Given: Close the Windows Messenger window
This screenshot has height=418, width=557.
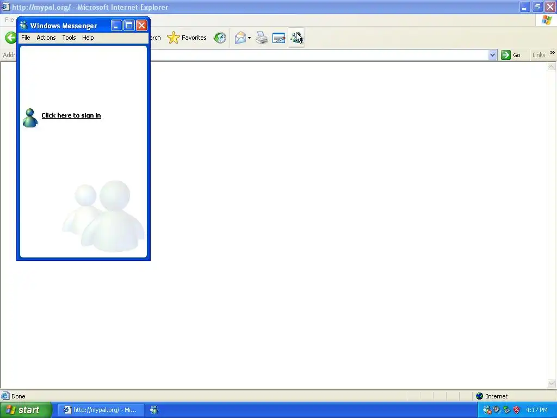Looking at the screenshot, I should tap(142, 25).
